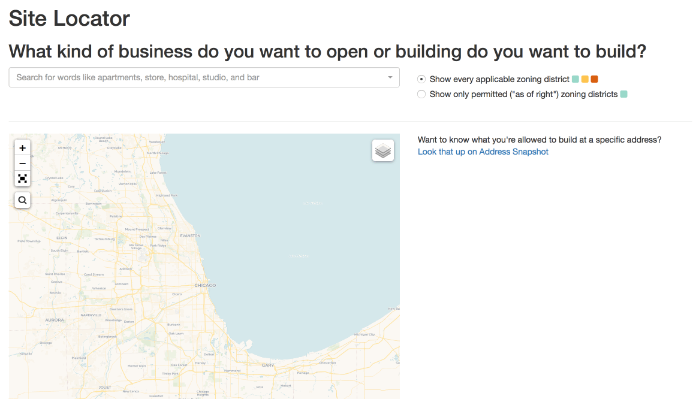This screenshot has height=399, width=699.
Task: Click the 'Site Locator' heading
Action: tap(69, 19)
